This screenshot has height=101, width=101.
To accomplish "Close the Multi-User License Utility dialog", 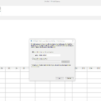I will (x=73, y=41).
